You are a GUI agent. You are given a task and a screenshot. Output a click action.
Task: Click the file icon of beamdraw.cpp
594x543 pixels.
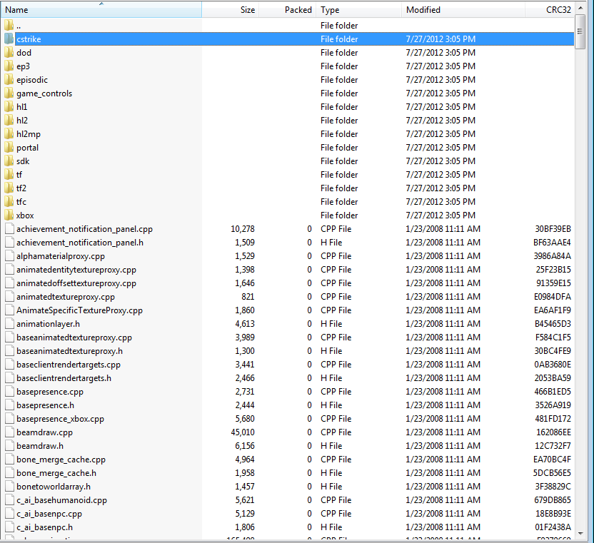tap(9, 432)
